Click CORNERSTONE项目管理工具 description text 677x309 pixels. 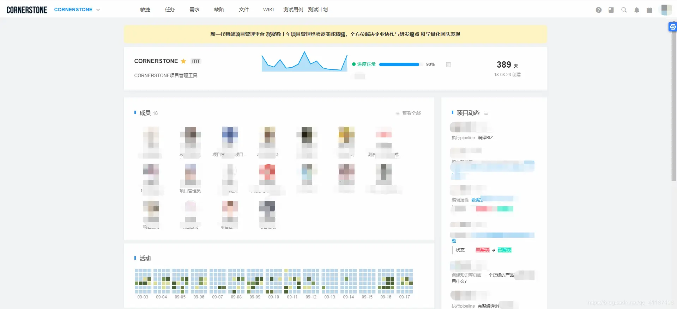pyautogui.click(x=166, y=75)
